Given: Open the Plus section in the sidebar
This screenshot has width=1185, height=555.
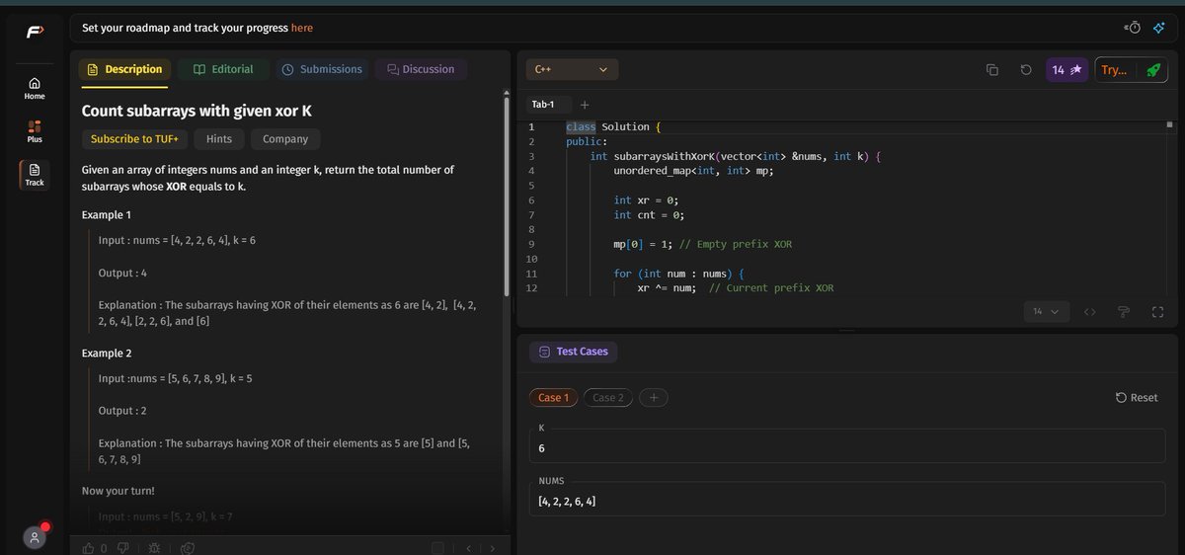Looking at the screenshot, I should pos(35,131).
